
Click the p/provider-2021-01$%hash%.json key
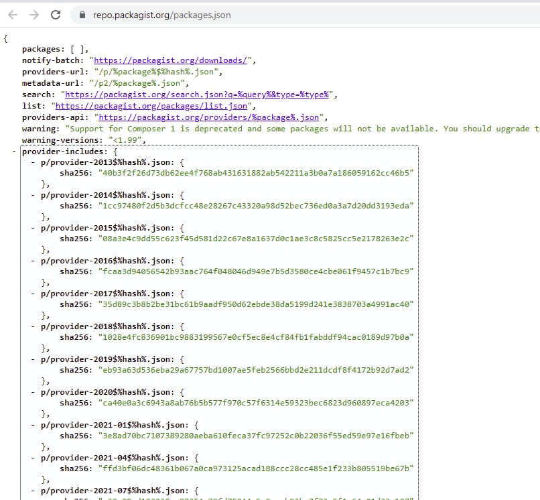pos(115,425)
